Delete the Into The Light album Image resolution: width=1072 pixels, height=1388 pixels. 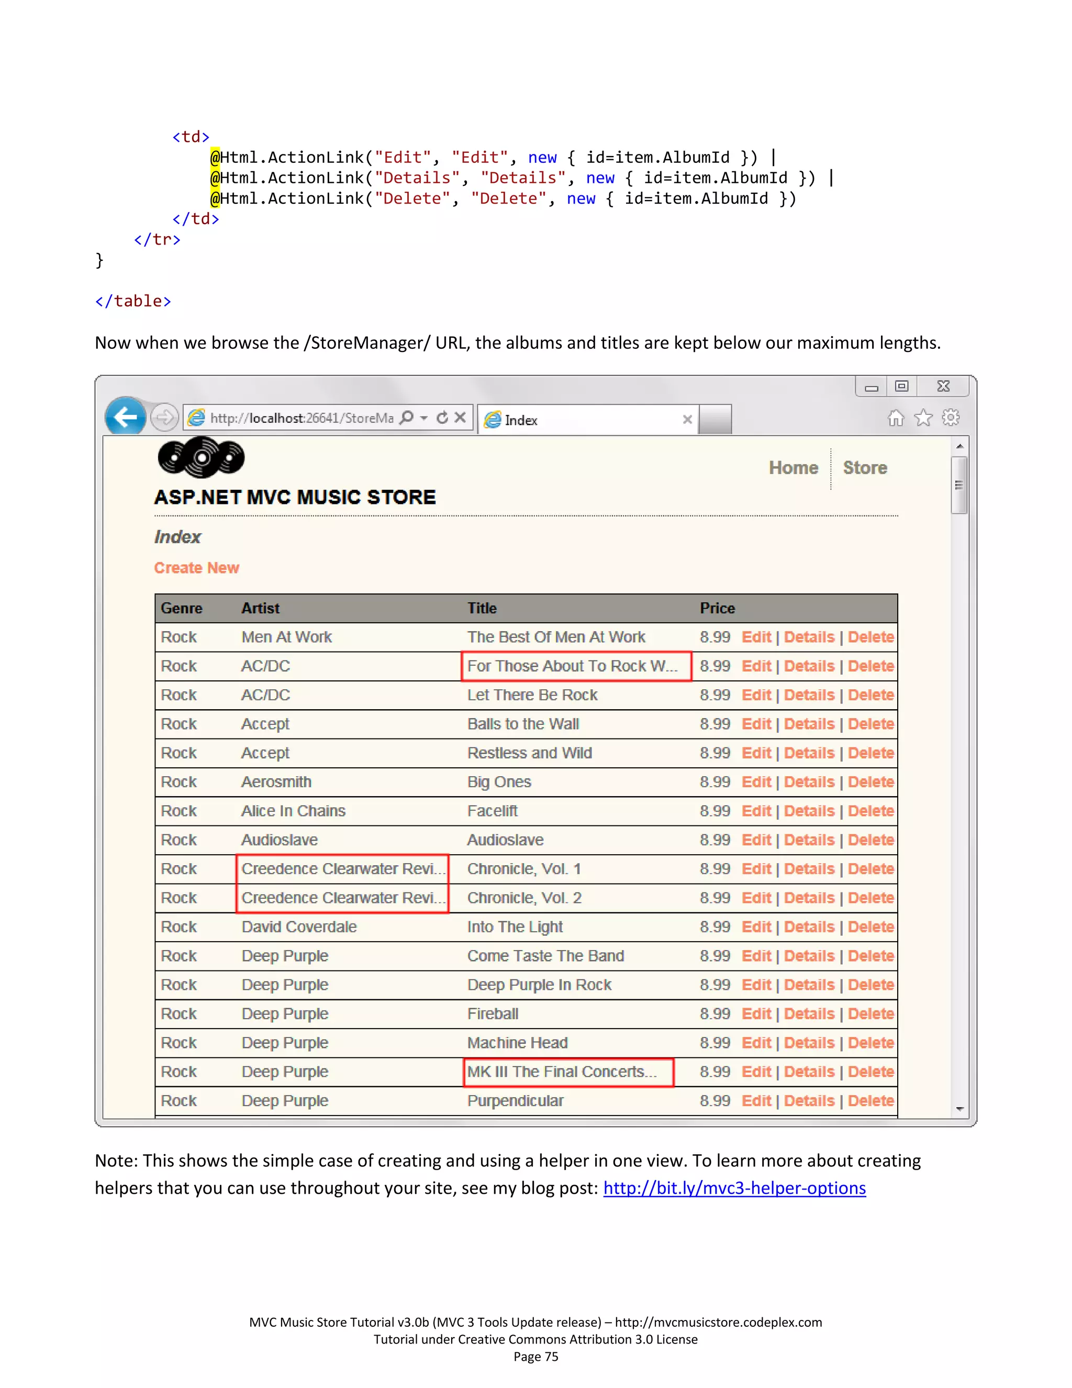tap(870, 927)
